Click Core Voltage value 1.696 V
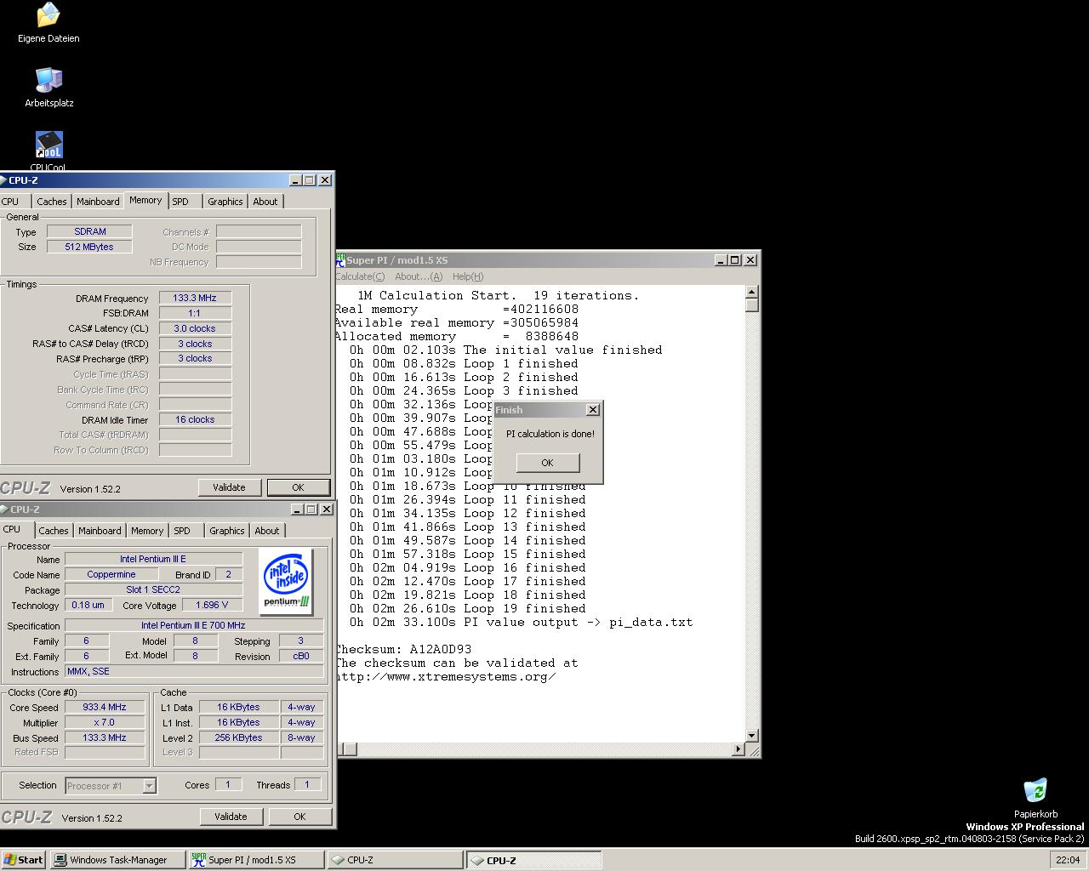Screen dimensions: 1089x871 pos(212,605)
